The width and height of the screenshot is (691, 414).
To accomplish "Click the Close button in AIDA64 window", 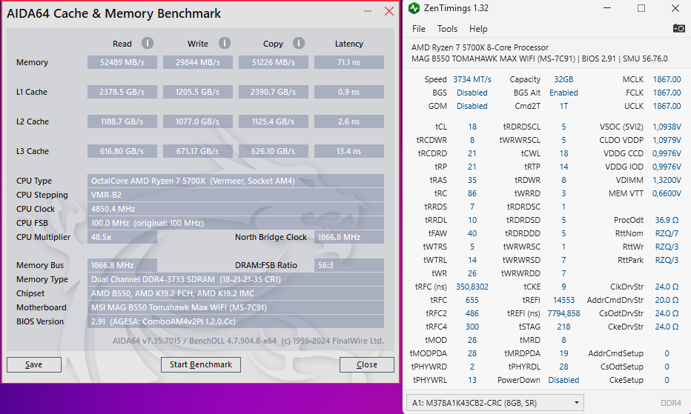I will click(367, 364).
